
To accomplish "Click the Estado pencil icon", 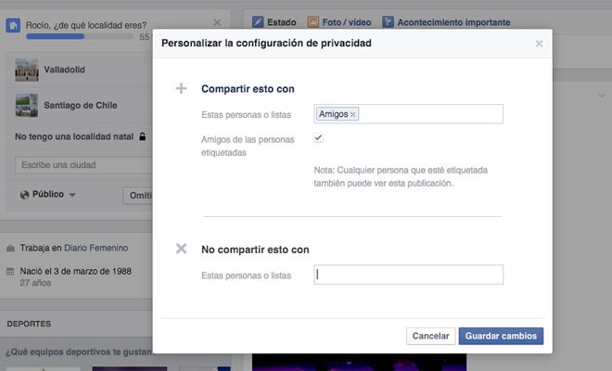I will [x=258, y=22].
